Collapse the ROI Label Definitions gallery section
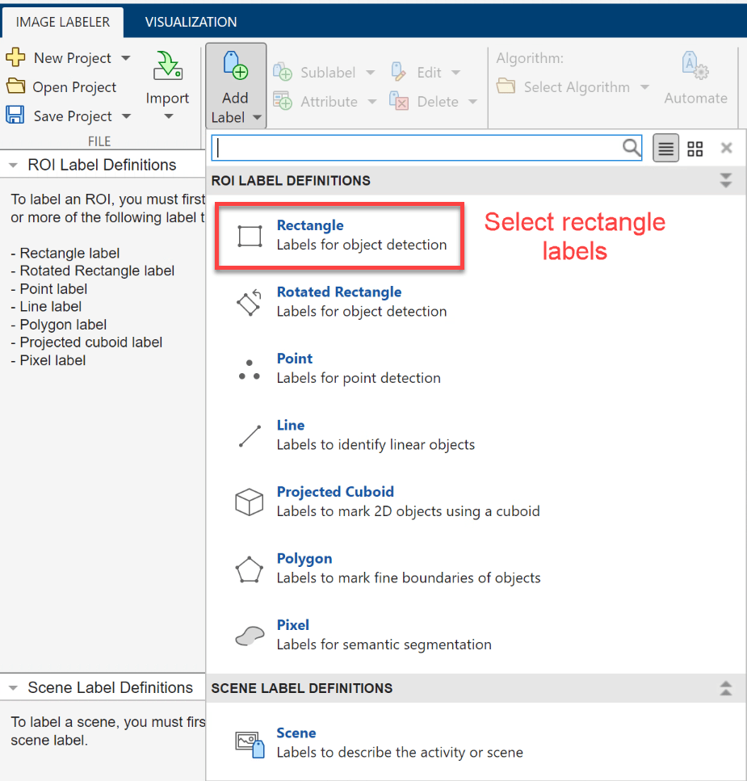 tap(725, 180)
